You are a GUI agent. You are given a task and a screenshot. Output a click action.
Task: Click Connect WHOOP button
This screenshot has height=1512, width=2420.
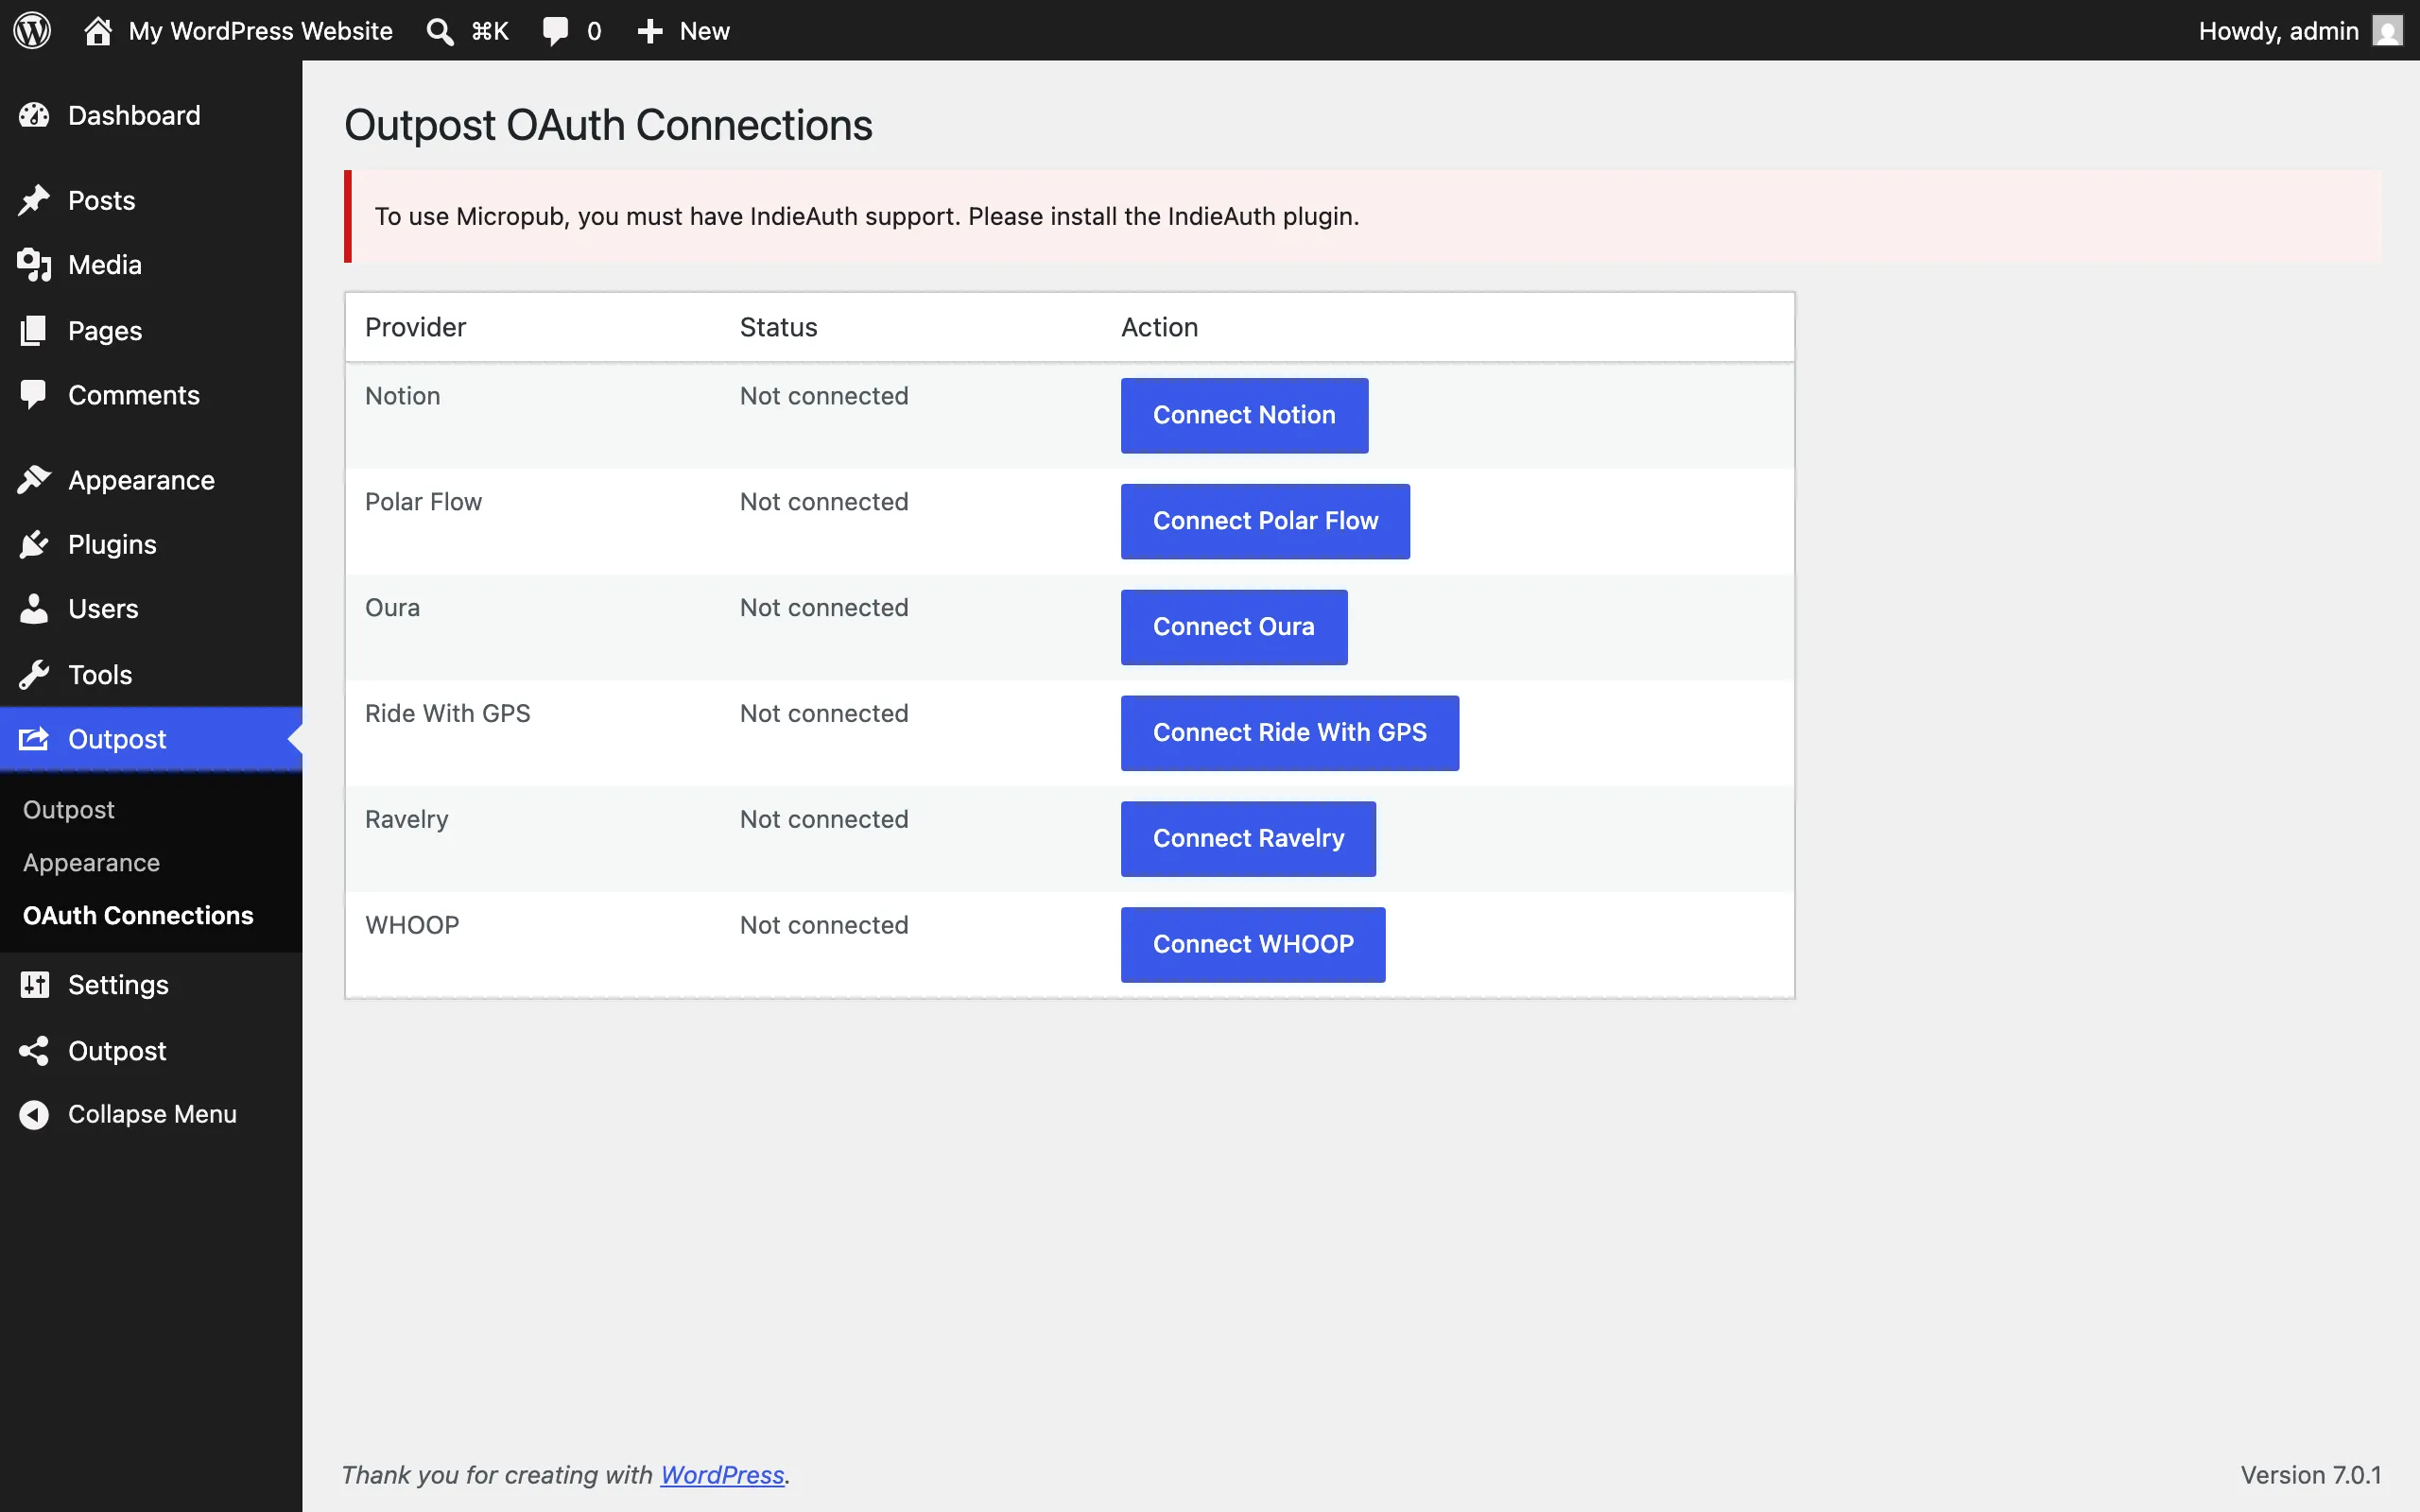[x=1253, y=945]
